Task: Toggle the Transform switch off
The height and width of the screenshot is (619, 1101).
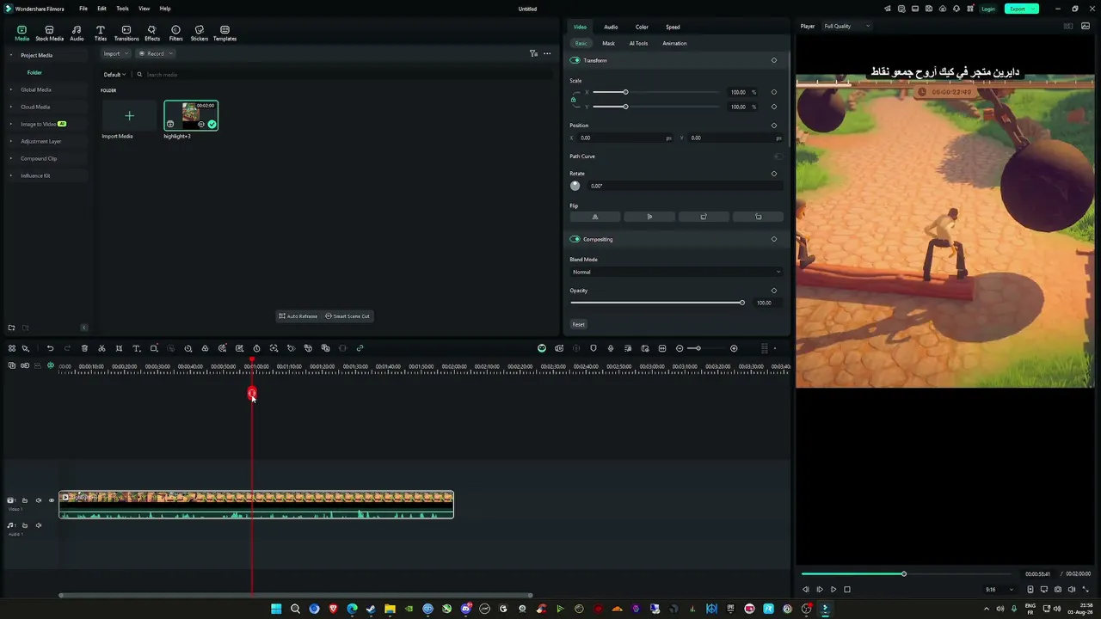Action: click(x=575, y=60)
